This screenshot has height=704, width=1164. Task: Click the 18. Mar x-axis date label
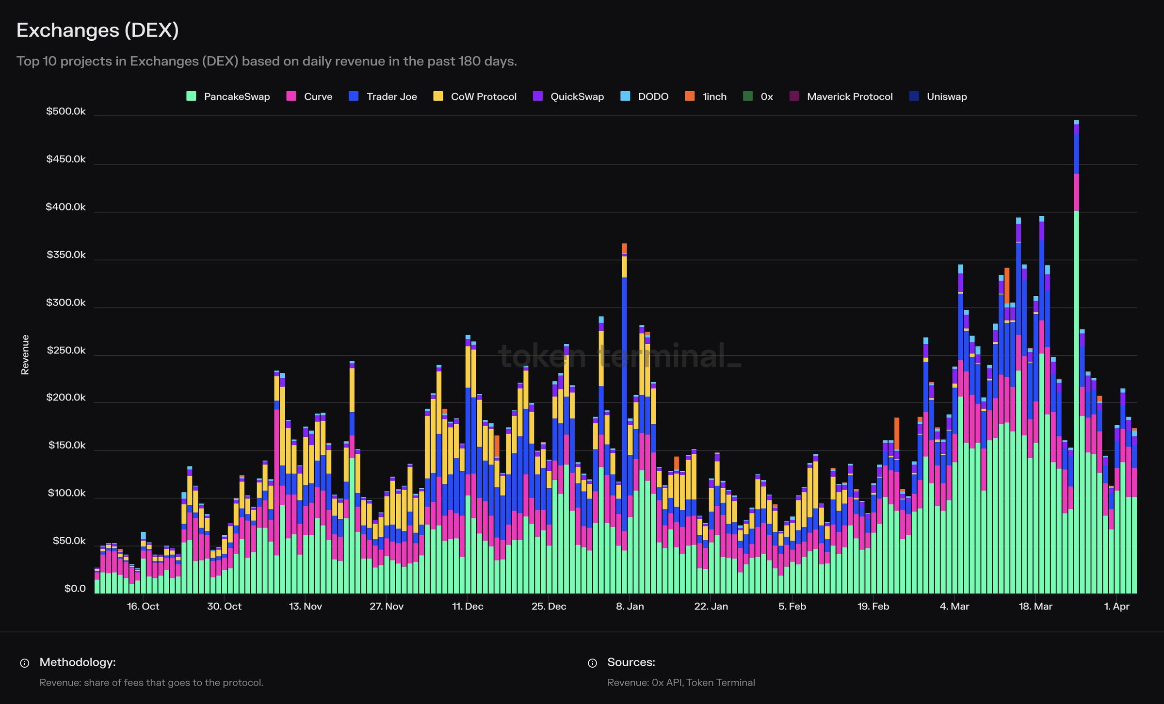coord(1035,606)
